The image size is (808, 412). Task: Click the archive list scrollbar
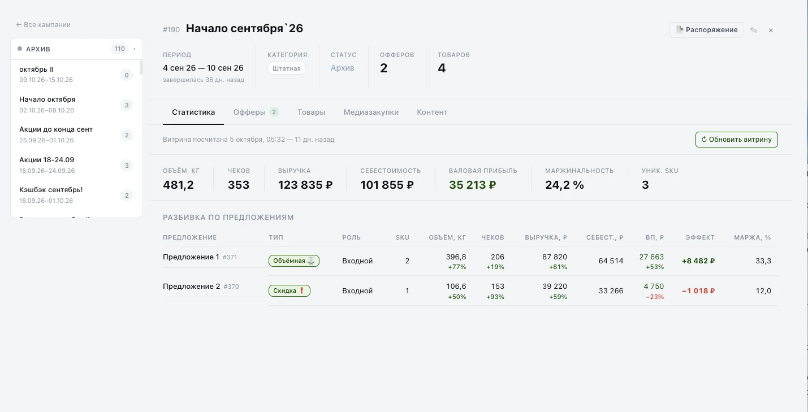(141, 68)
